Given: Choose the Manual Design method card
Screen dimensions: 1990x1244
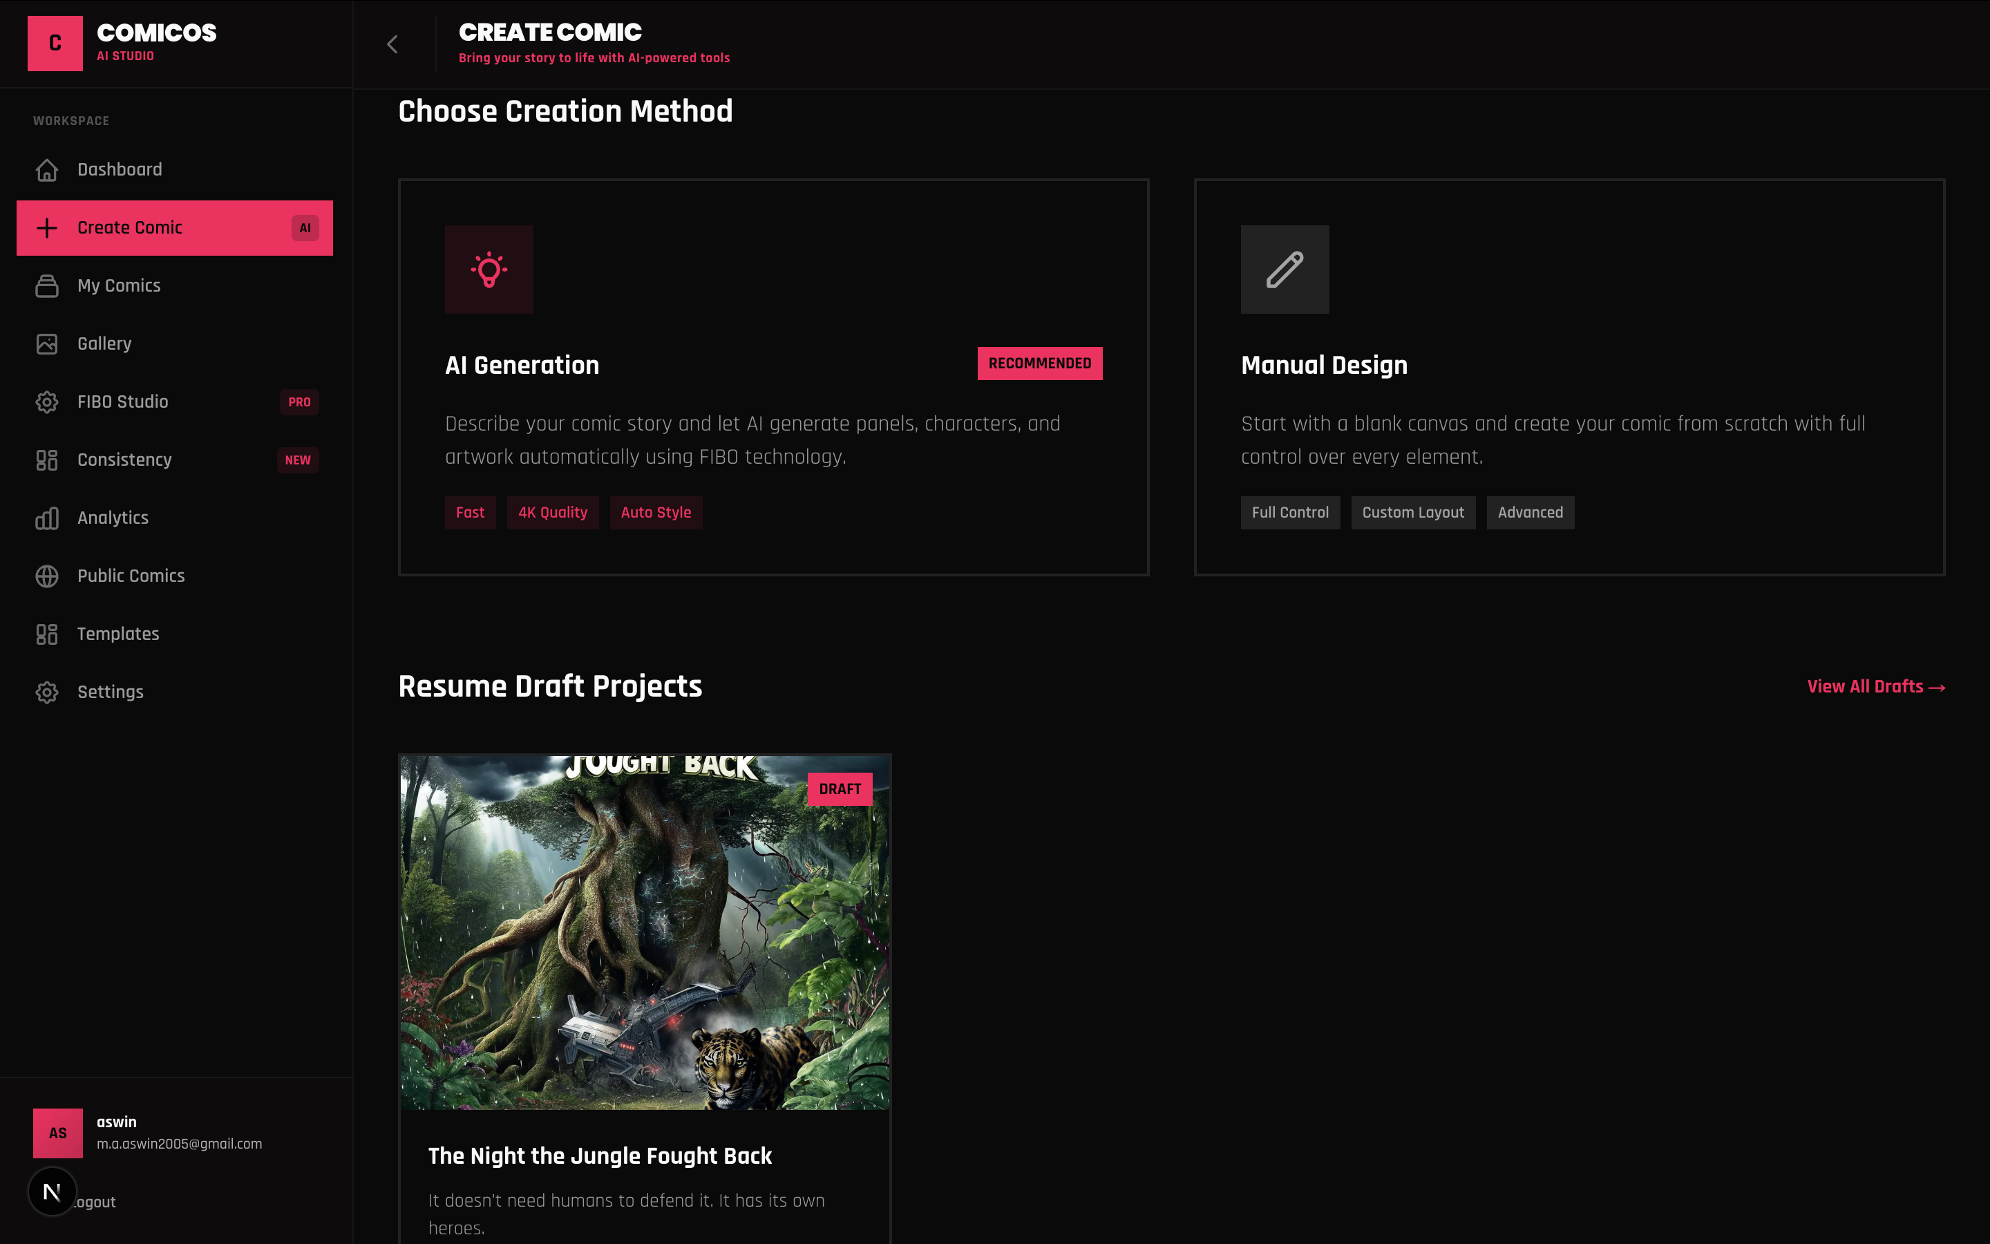Looking at the screenshot, I should 1568,387.
